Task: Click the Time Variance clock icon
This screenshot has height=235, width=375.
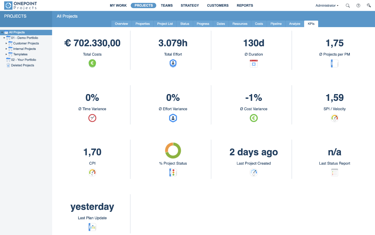Action: point(92,118)
